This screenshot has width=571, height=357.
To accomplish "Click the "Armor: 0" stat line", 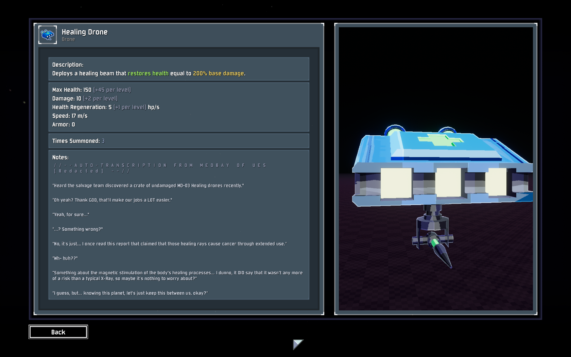I will (64, 124).
